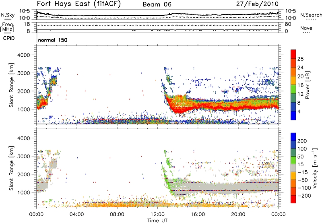Click the "12:00" time axis tick label

coord(157,215)
